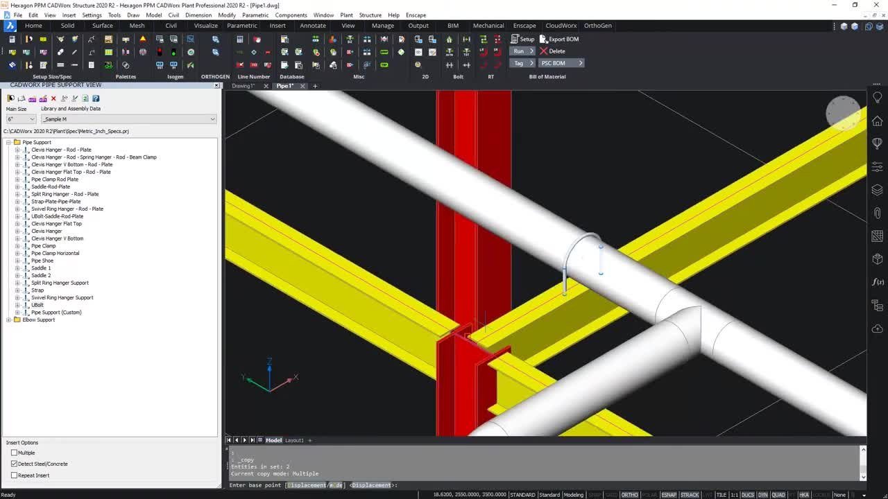Viewport: 888px width, 499px height.
Task: Expand the Clevis Hanger - Rod - Plate node
Action: [x=17, y=150]
